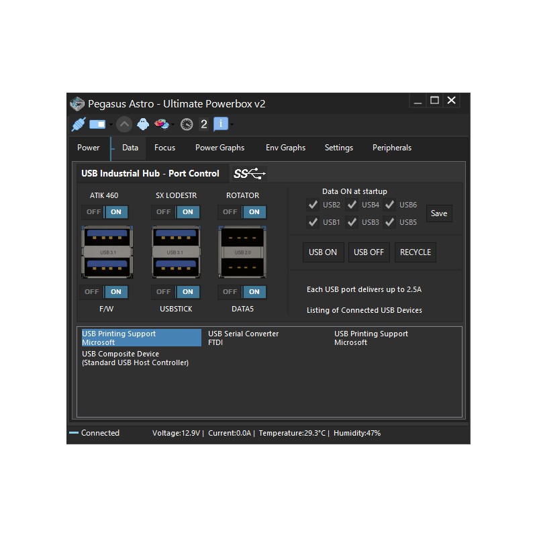
Task: Switch to the Data tab
Action: tap(130, 148)
